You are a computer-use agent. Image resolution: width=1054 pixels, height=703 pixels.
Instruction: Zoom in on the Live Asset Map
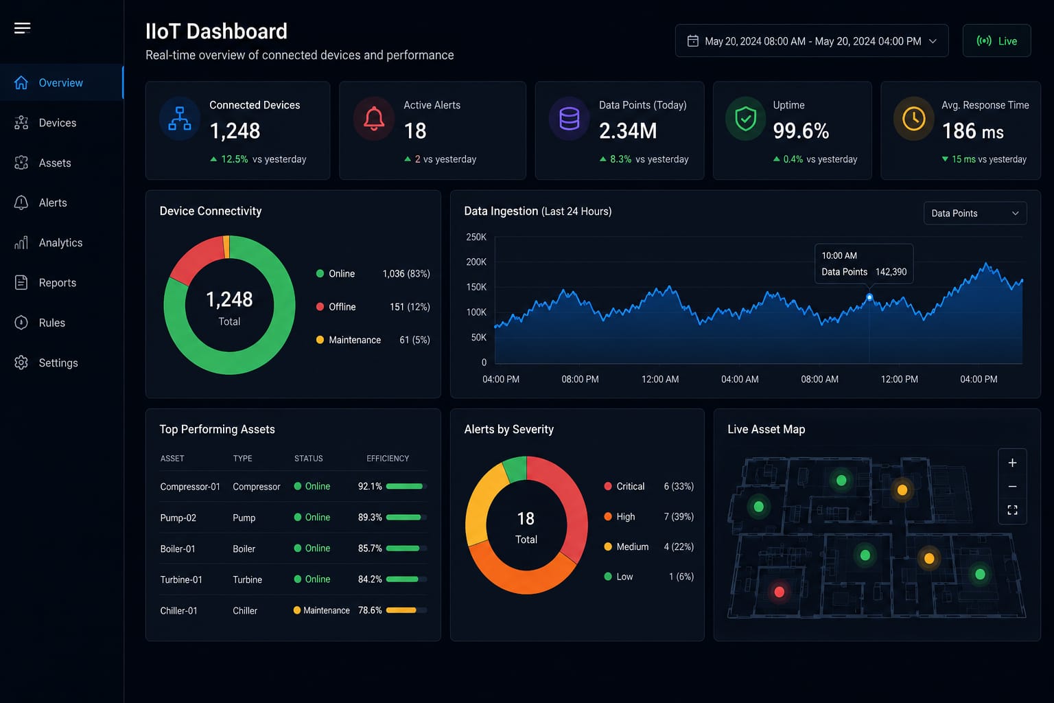pos(1012,463)
